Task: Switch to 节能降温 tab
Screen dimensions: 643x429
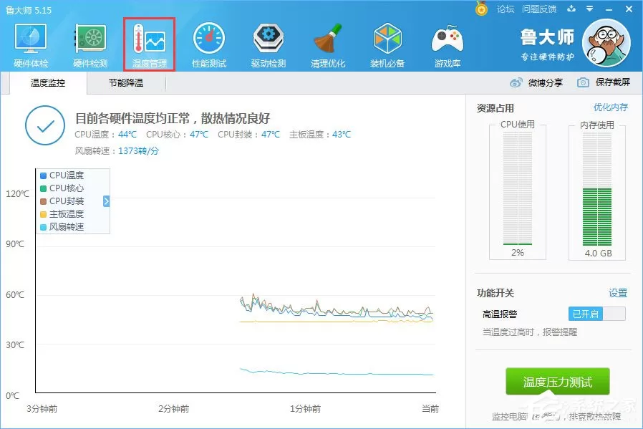Action: (x=126, y=83)
